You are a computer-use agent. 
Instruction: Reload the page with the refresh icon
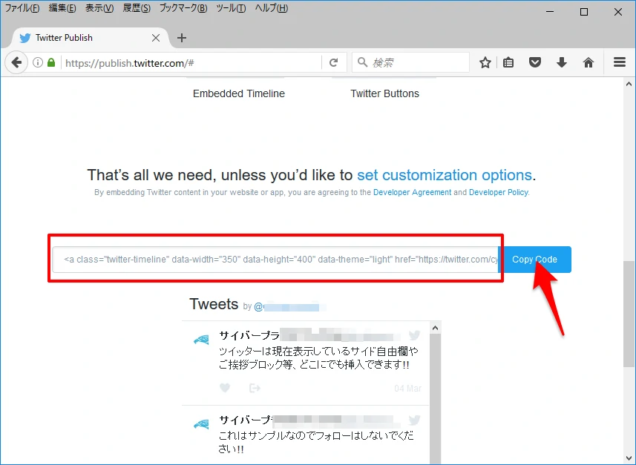tap(333, 63)
